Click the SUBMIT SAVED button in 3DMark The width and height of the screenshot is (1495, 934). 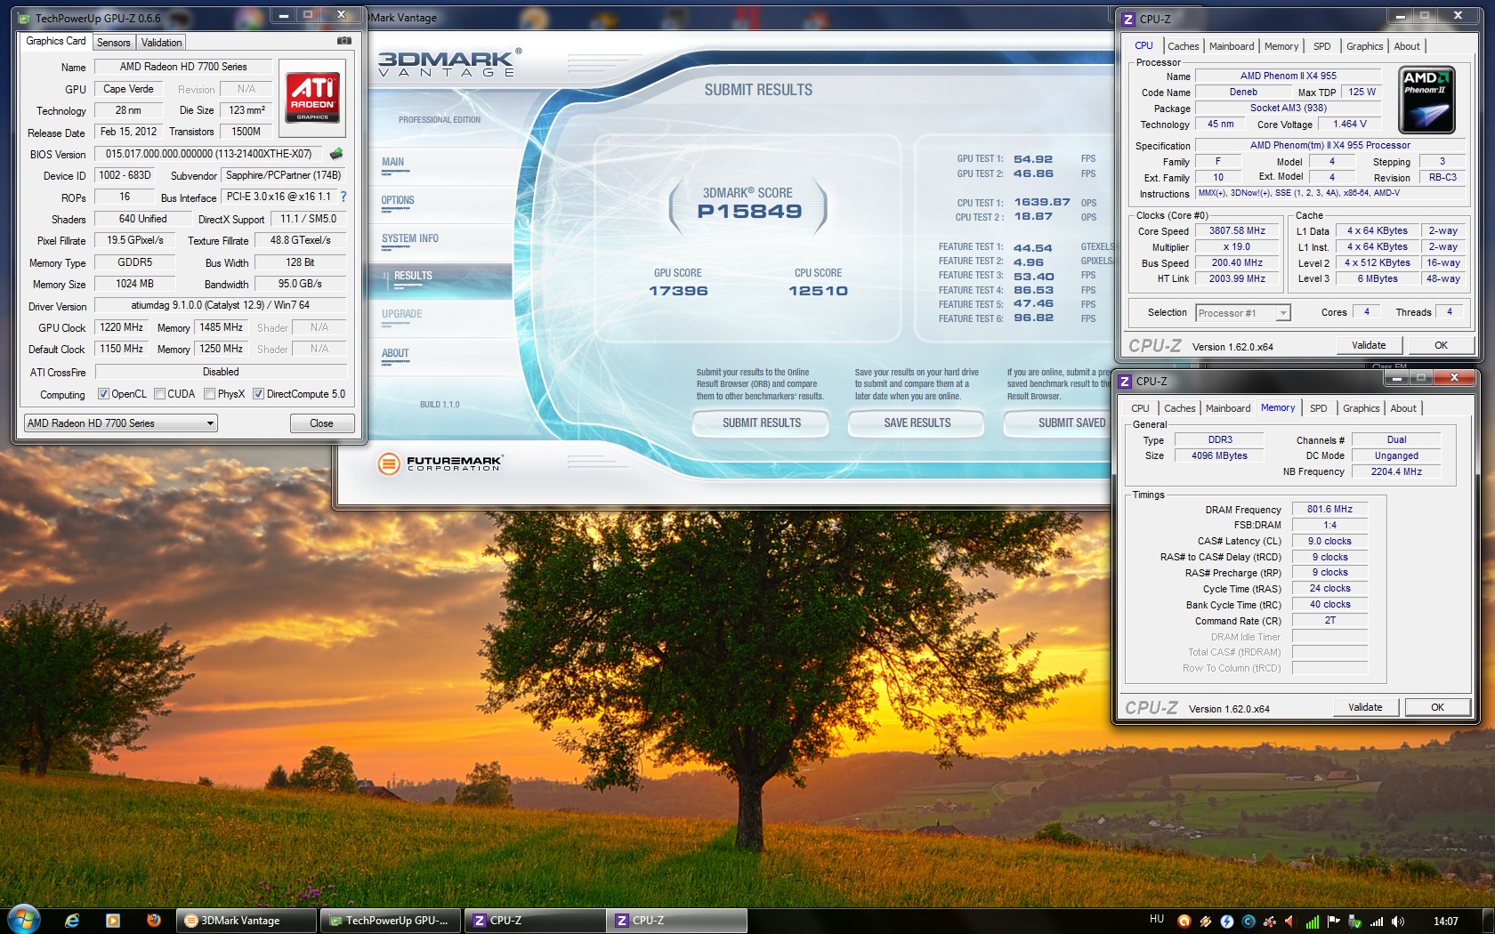coord(1059,423)
